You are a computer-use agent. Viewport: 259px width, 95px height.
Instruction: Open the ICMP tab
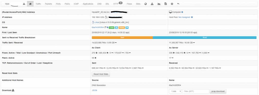pyautogui.click(x=76, y=4)
